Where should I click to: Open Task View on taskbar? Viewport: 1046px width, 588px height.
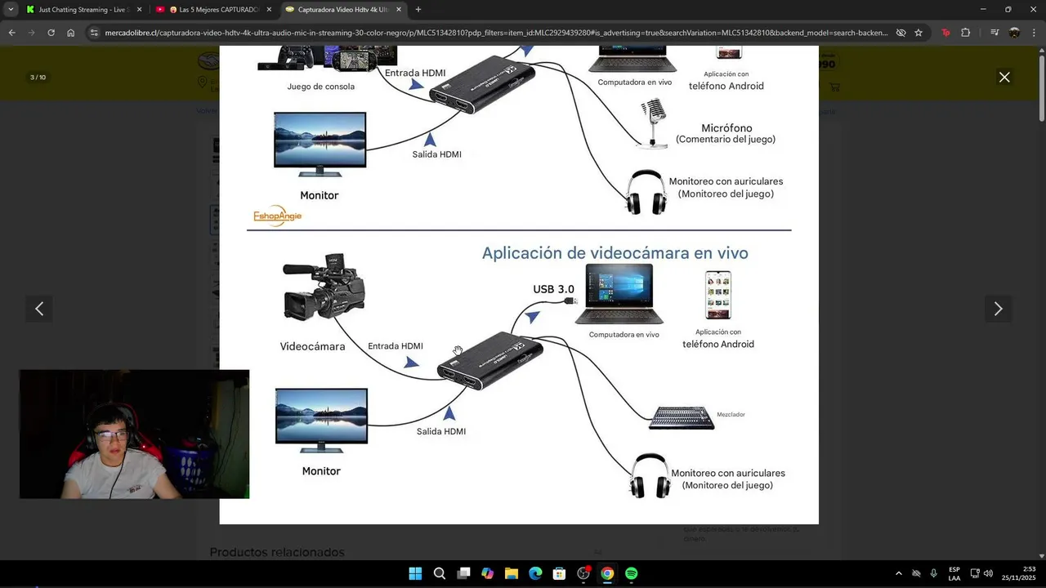click(463, 573)
